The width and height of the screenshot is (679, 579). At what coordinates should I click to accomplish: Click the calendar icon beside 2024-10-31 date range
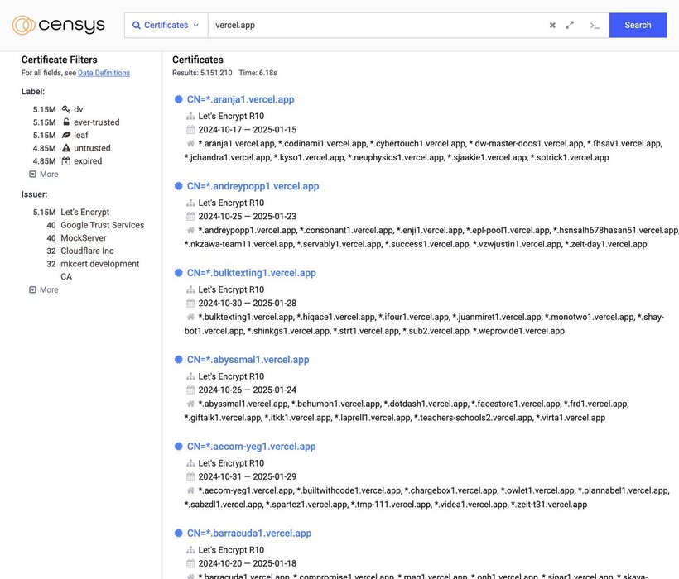coord(190,476)
